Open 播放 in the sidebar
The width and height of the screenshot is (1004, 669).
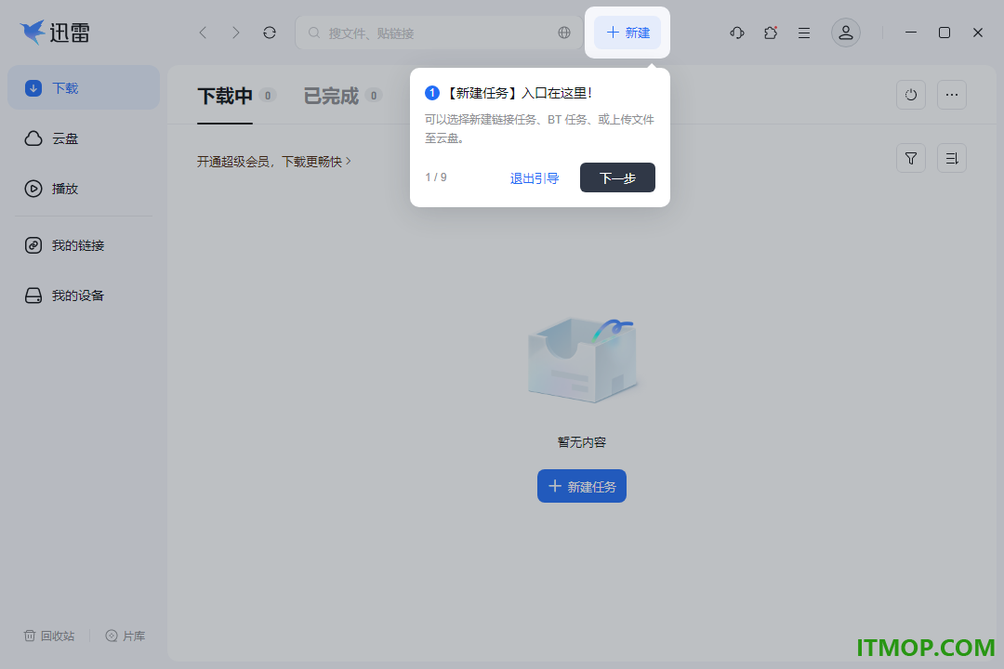tap(84, 189)
